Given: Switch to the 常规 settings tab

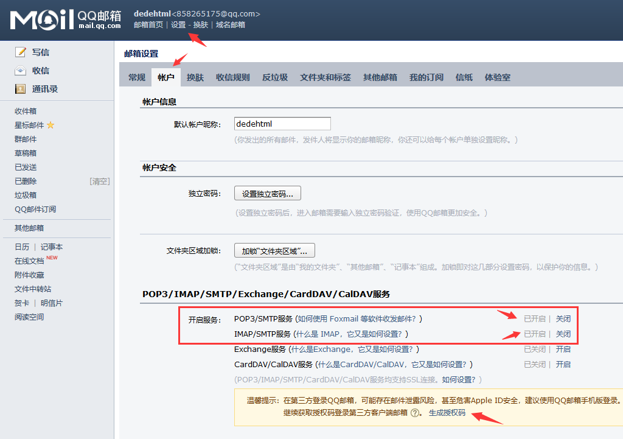Looking at the screenshot, I should [x=136, y=77].
